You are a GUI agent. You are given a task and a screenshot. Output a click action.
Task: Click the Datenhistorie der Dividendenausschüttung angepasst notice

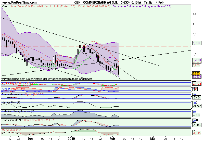[x=59, y=79]
